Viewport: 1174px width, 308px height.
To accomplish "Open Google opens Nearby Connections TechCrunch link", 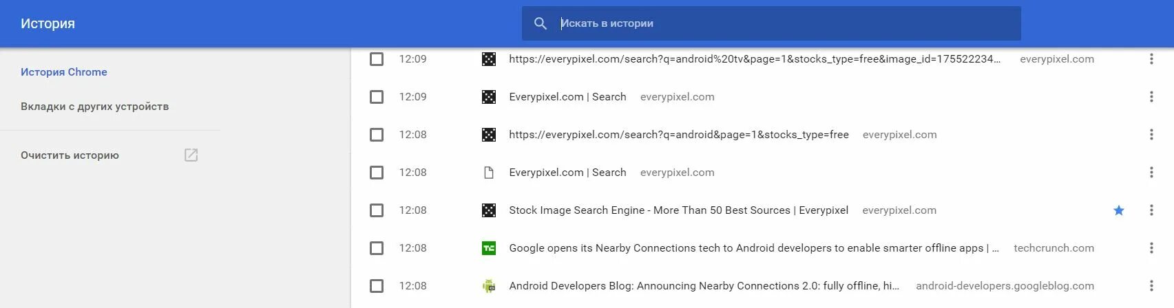I will pos(754,248).
